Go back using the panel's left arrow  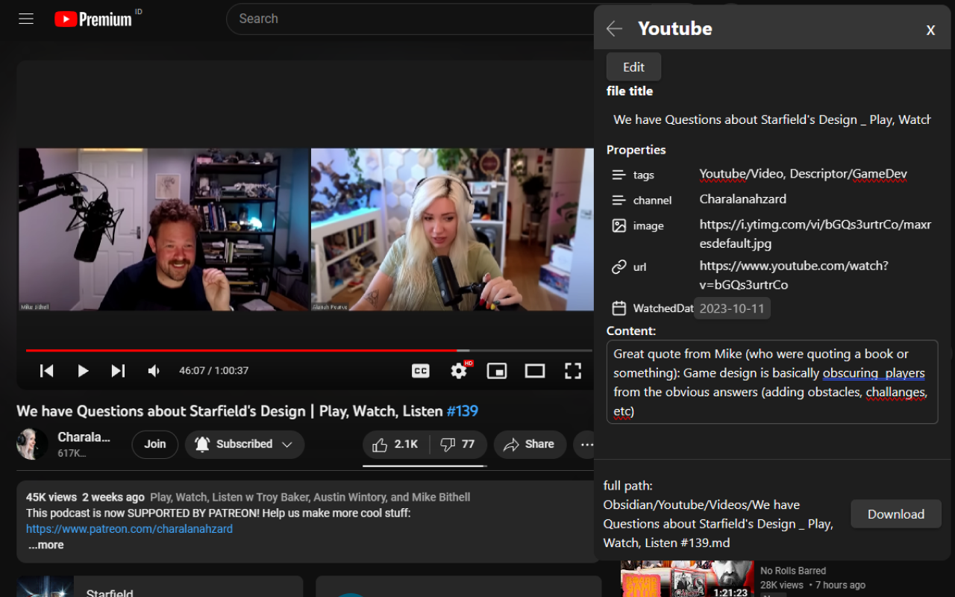click(x=614, y=28)
